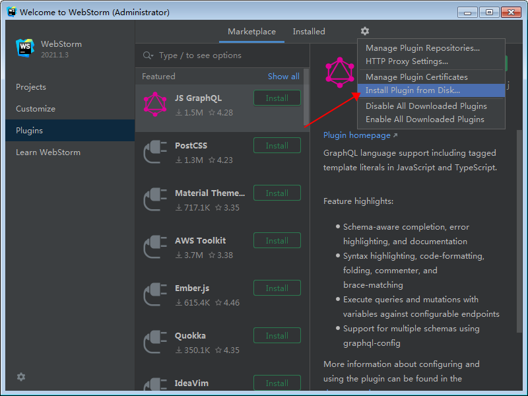Close the WebStorm welcome window
This screenshot has width=528, height=396.
(511, 13)
